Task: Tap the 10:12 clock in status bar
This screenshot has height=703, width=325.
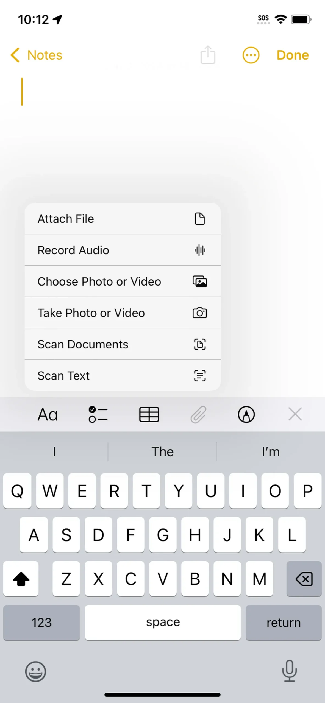Action: [33, 20]
